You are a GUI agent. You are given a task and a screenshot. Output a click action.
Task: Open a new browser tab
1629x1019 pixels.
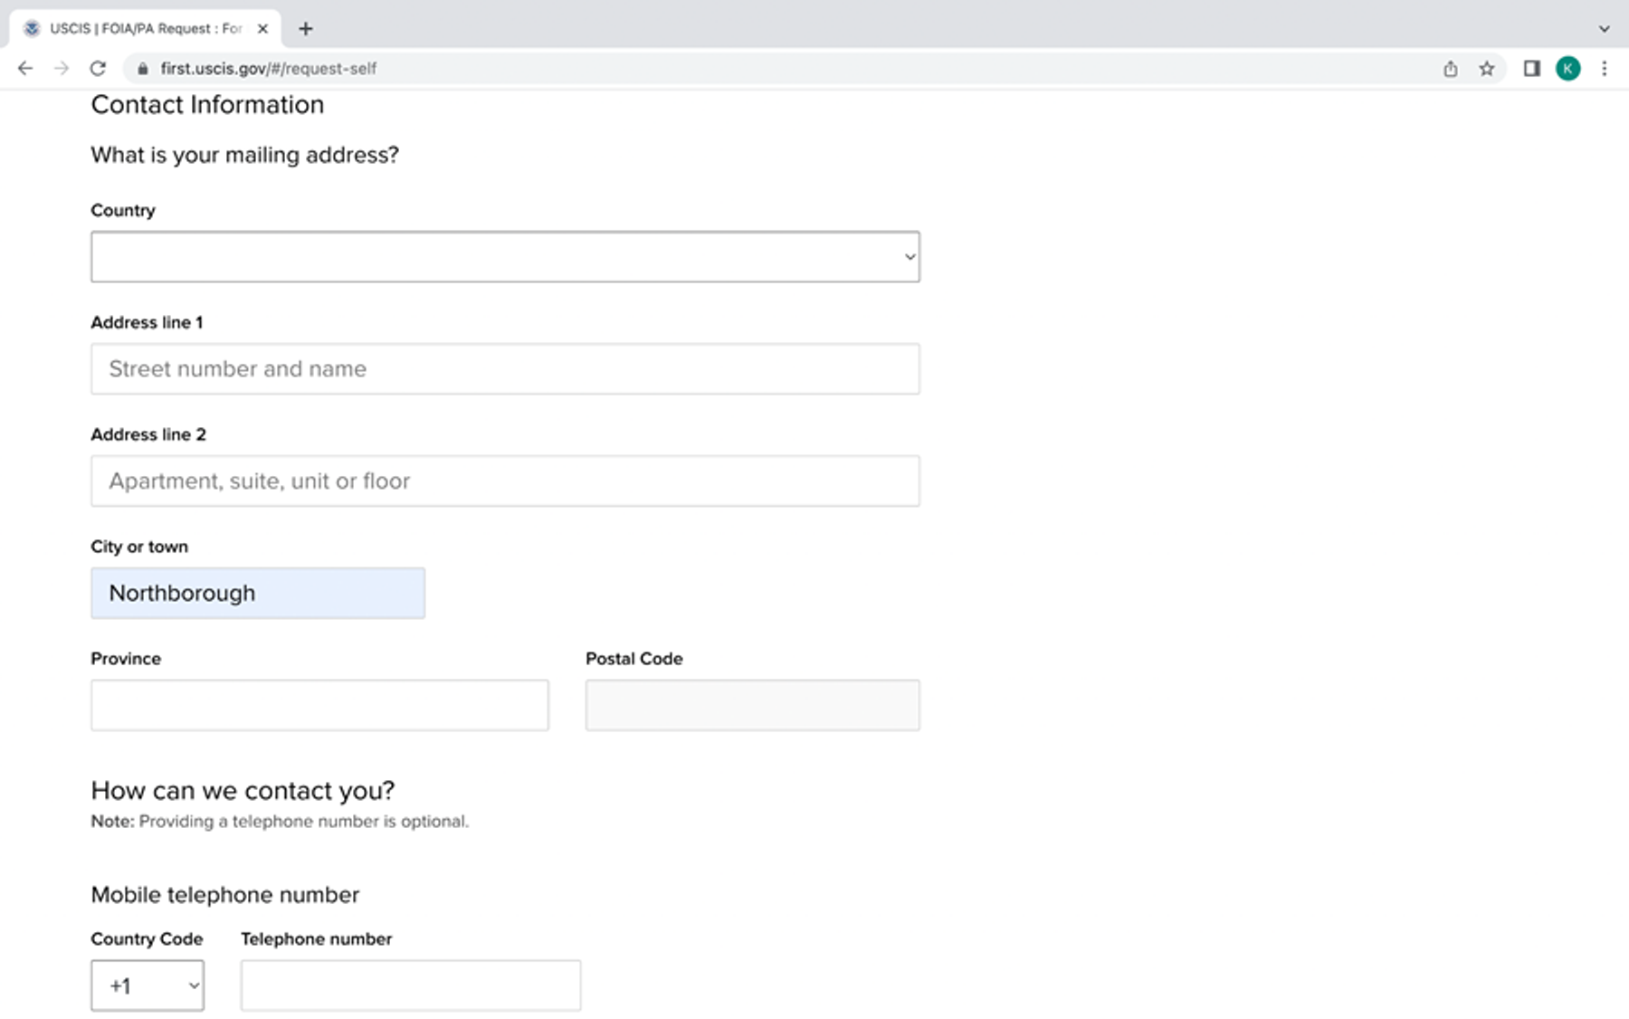pos(306,29)
